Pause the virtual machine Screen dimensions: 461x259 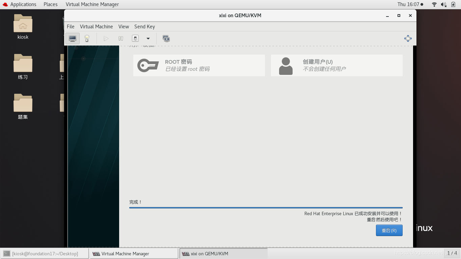121,38
